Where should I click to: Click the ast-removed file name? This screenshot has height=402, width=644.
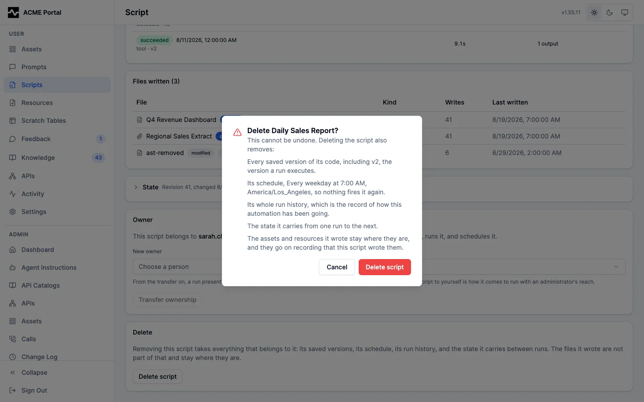pyautogui.click(x=165, y=153)
